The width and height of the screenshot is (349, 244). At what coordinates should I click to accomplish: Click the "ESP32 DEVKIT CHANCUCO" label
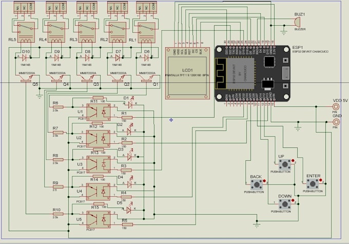(x=311, y=51)
